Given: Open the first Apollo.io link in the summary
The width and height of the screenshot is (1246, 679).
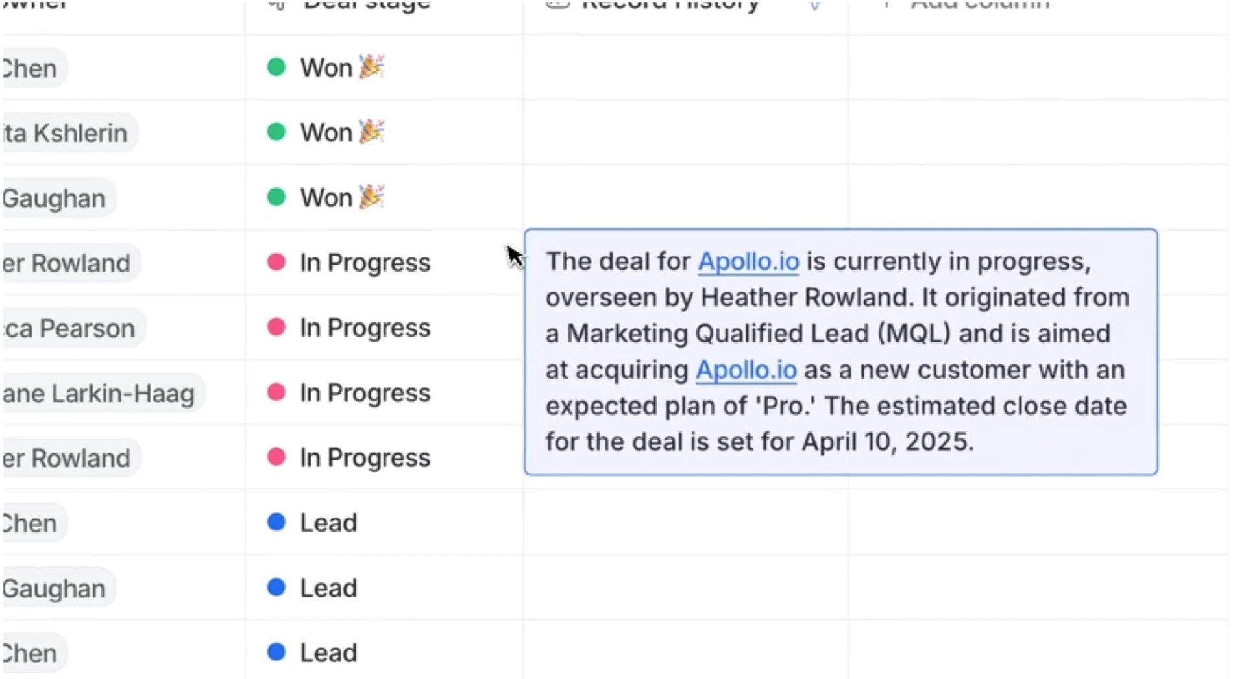Looking at the screenshot, I should point(748,261).
